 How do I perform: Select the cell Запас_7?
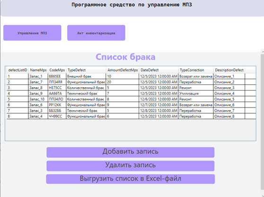[x=38, y=82]
